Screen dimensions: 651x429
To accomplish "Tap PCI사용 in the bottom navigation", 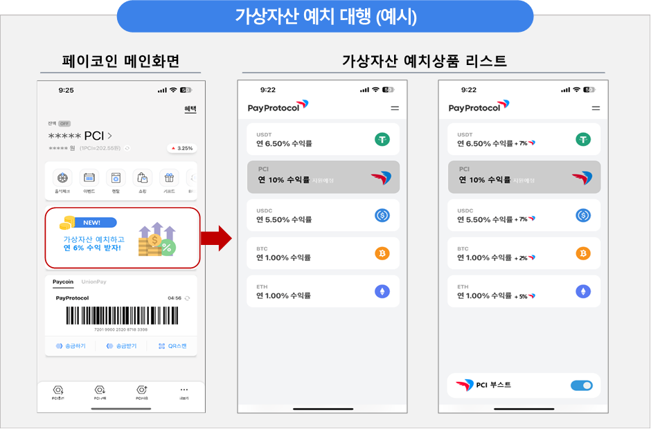I will (141, 392).
